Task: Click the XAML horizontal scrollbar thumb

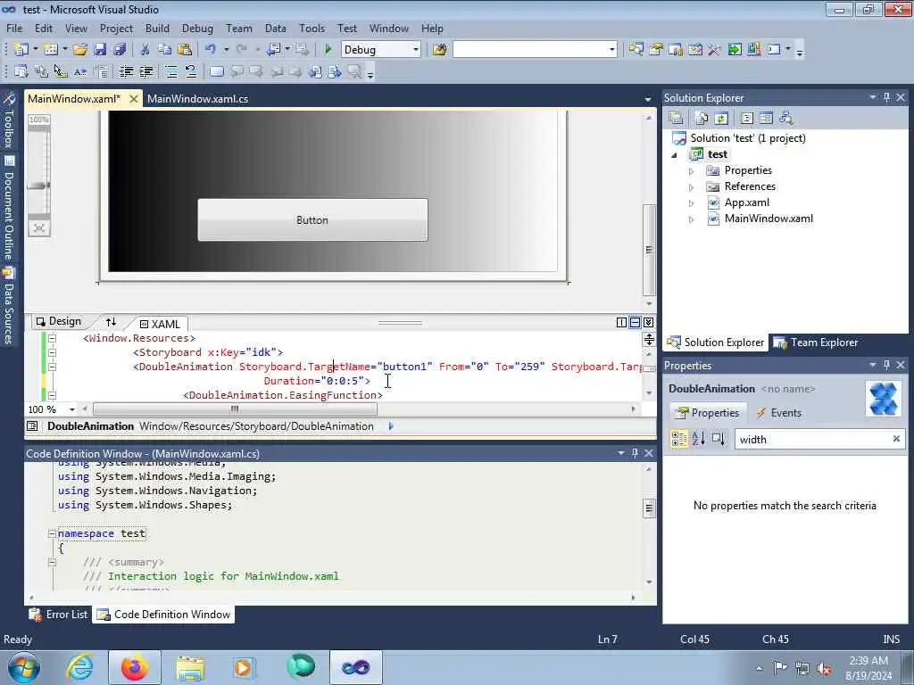Action: click(x=235, y=409)
